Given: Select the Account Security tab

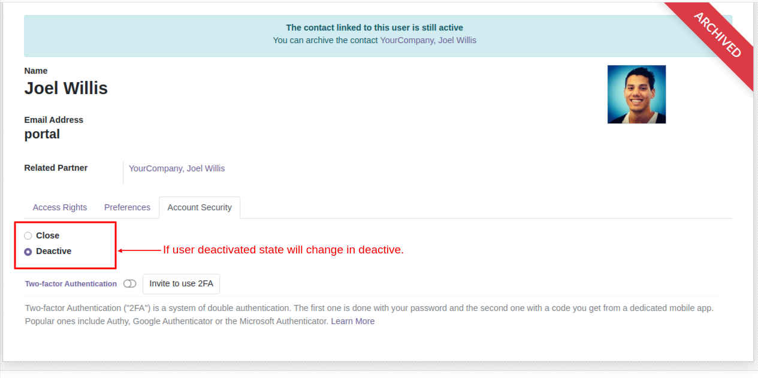Looking at the screenshot, I should click(200, 207).
